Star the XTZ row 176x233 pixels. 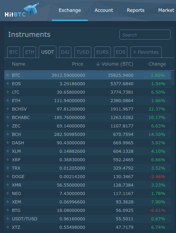[x=8, y=227]
